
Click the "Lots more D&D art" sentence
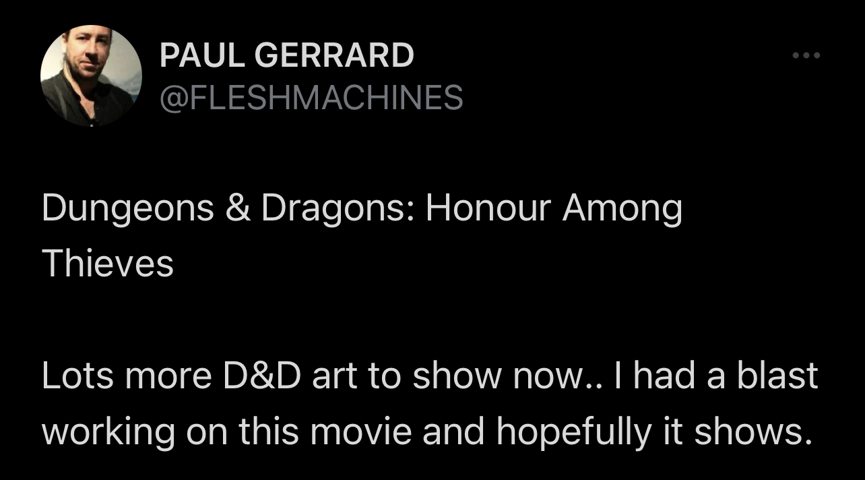(x=429, y=376)
